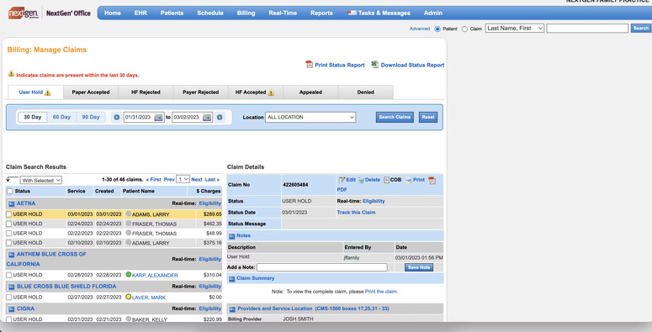Click the Download Status Report Excel icon
The width and height of the screenshot is (652, 332).
point(374,65)
